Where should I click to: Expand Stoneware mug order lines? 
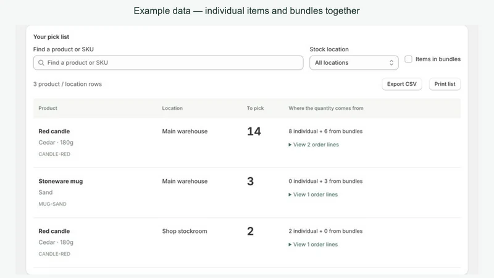click(x=313, y=195)
